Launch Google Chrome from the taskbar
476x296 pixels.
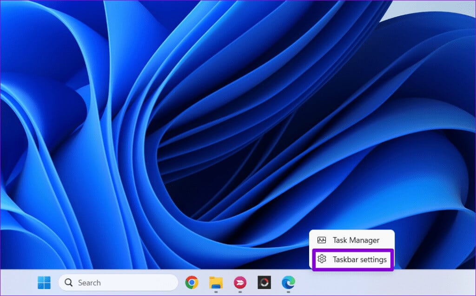[192, 283]
